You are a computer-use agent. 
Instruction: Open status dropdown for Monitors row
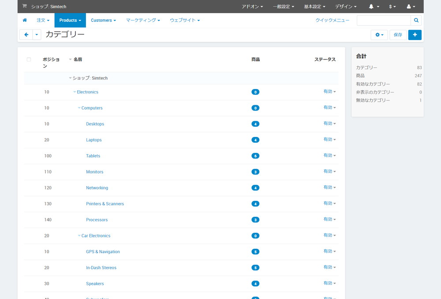[329, 171]
